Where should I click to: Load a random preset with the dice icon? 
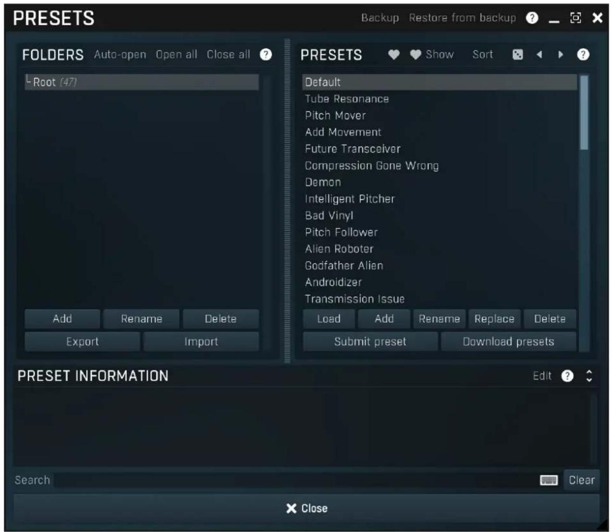(518, 55)
